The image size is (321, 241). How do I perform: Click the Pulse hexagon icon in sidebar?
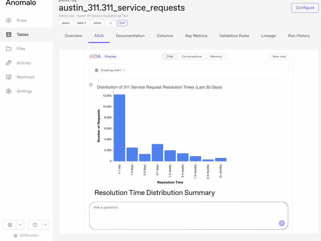tap(9, 20)
